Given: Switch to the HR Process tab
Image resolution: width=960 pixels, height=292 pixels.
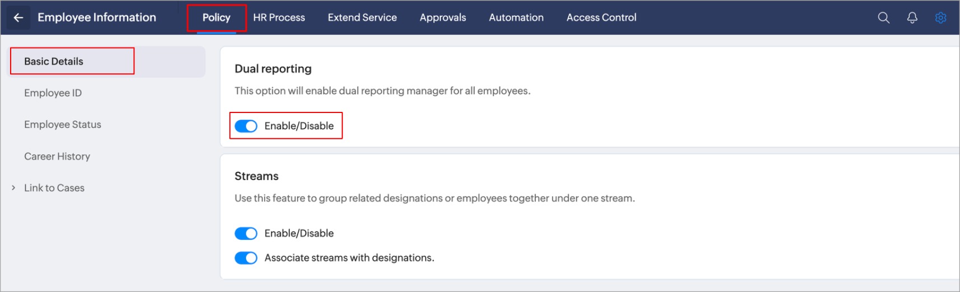Looking at the screenshot, I should coord(279,18).
